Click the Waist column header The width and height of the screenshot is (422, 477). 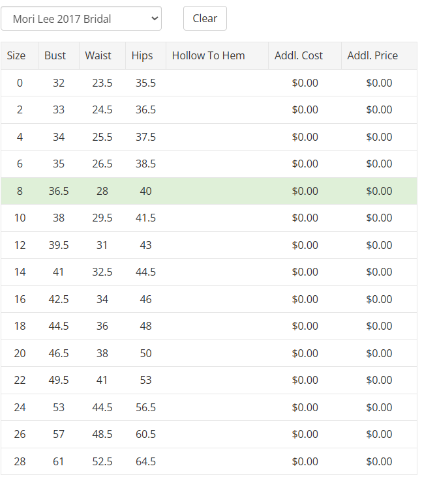[102, 55]
